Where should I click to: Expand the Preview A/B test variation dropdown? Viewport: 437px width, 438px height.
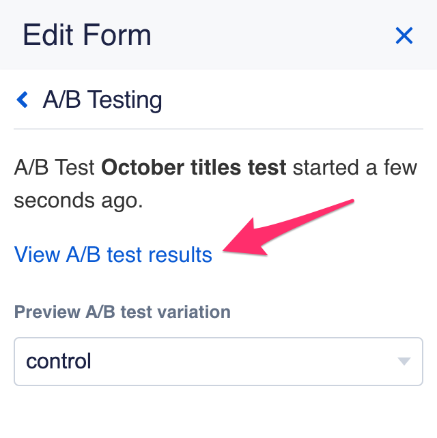click(x=218, y=361)
